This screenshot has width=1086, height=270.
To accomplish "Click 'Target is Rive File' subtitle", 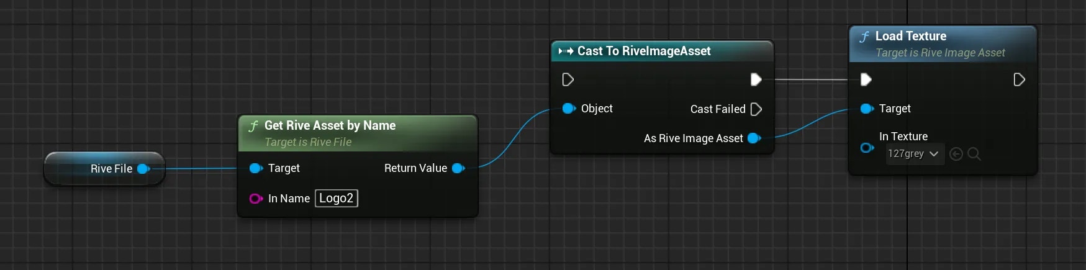I will pos(308,142).
